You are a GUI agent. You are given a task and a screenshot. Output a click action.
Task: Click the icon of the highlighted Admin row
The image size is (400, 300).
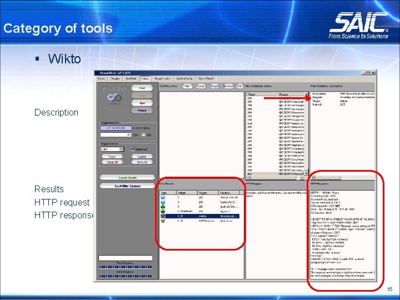coord(163,216)
